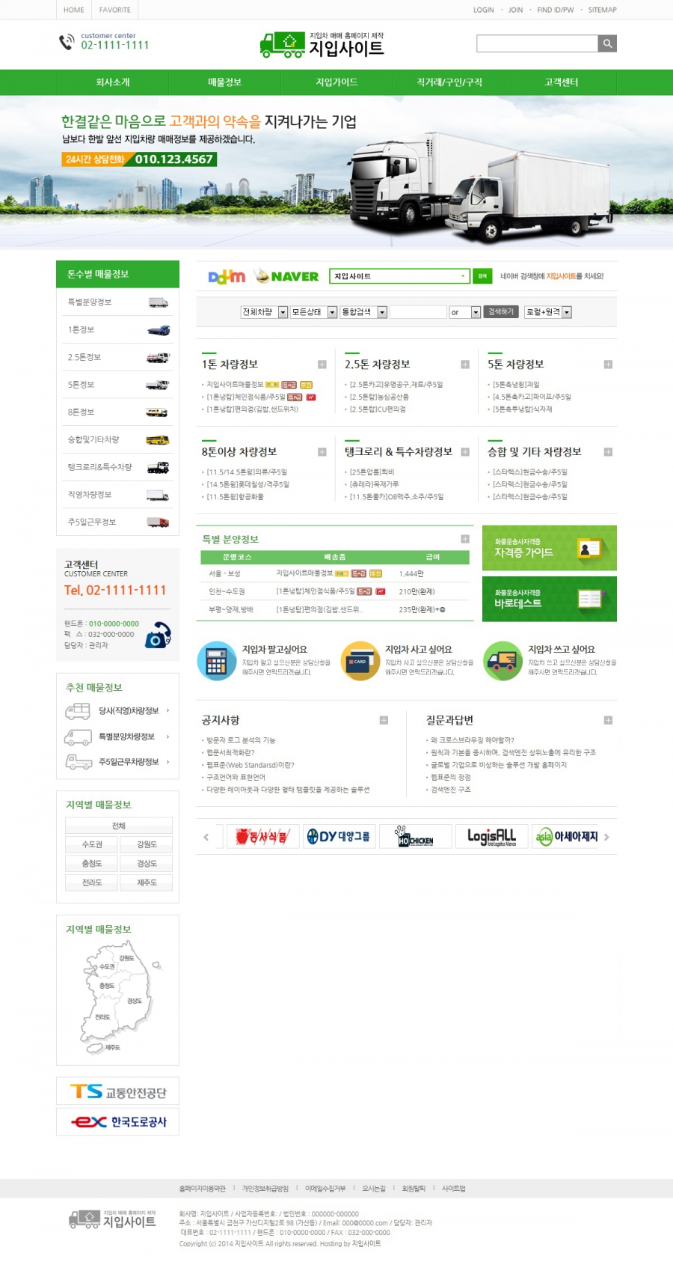This screenshot has width=673, height=1262.
Task: Select 수도권 region button
Action: pos(92,844)
